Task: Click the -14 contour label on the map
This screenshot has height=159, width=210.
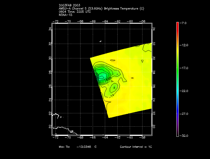Action: [x=112, y=95]
